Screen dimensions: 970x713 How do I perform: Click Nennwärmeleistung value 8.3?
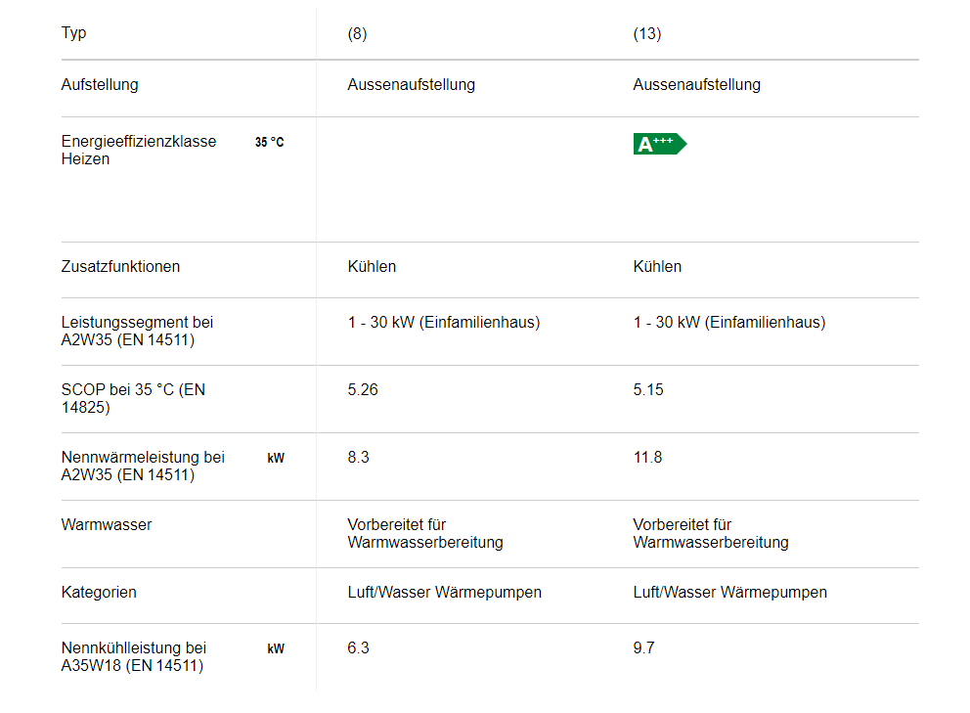pos(358,457)
